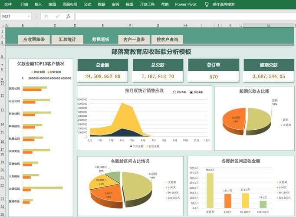
Task: Open the 页面布局 ribbon tab
Action: 70,4
